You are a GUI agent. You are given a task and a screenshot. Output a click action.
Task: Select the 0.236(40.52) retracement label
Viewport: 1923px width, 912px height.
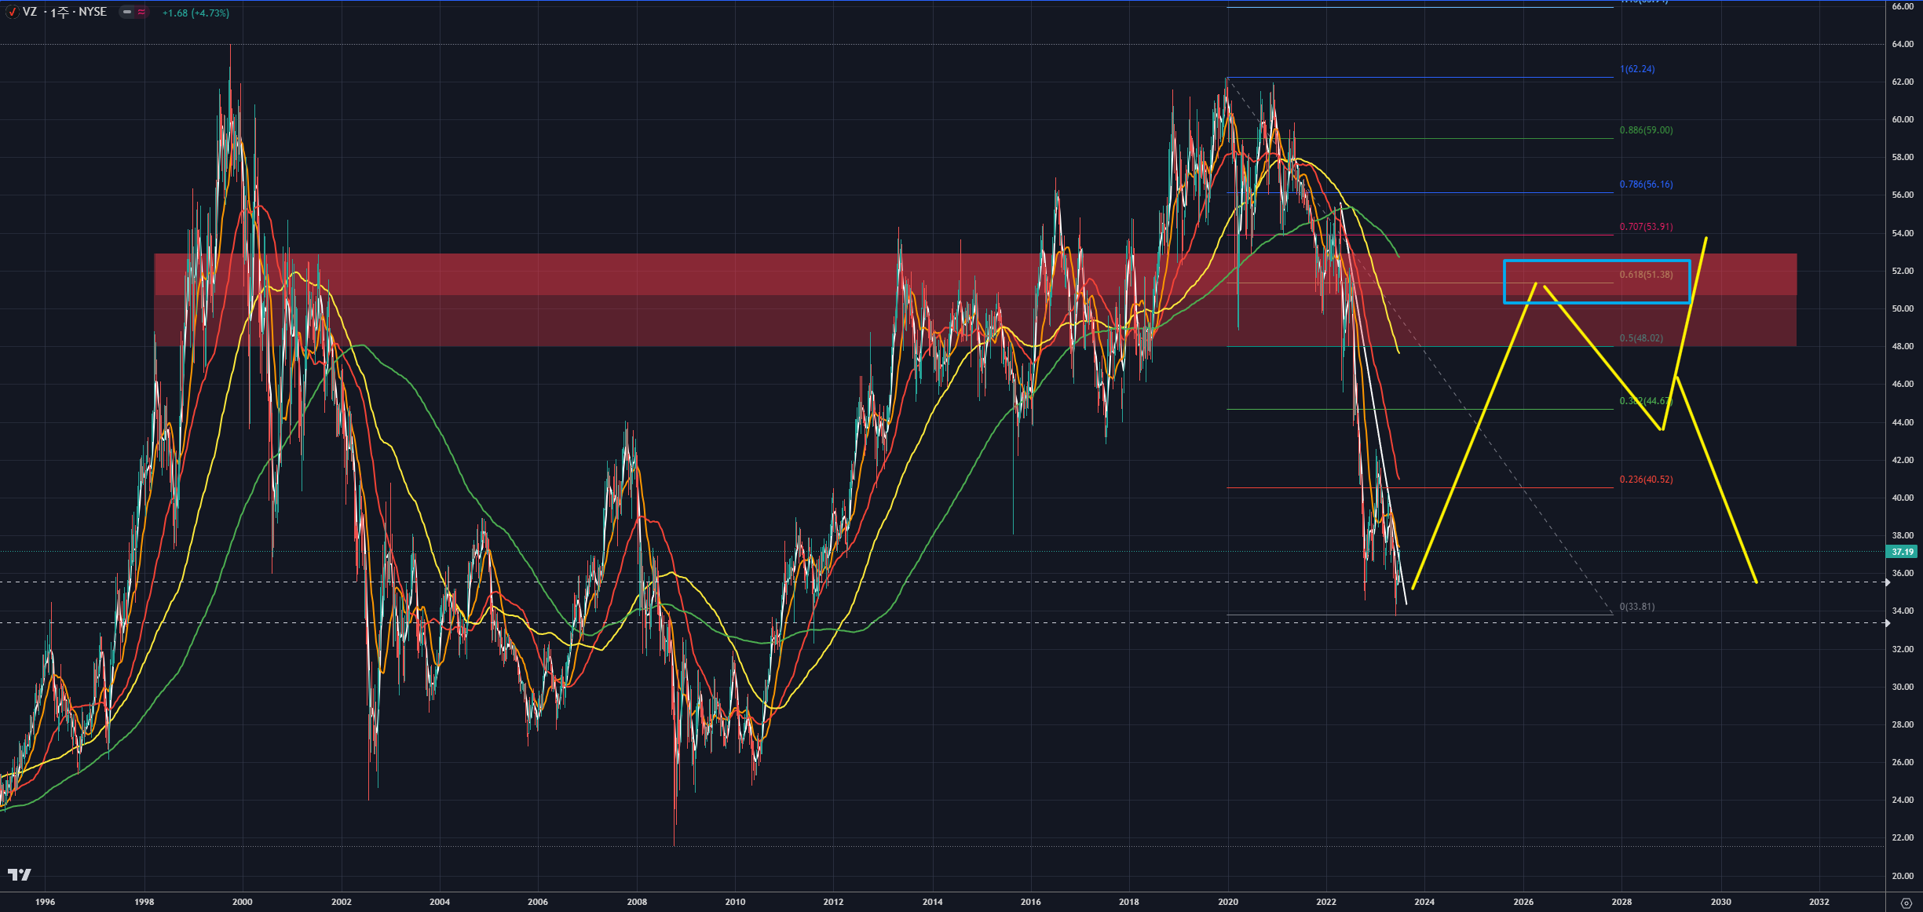point(1646,480)
